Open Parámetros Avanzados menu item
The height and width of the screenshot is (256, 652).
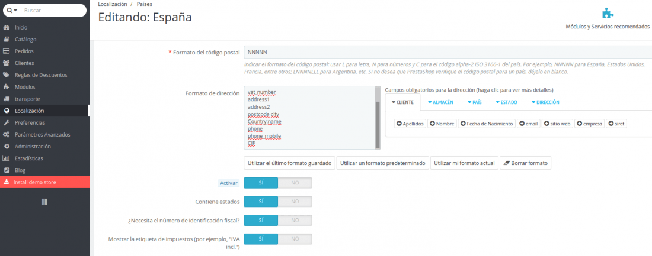coord(44,135)
